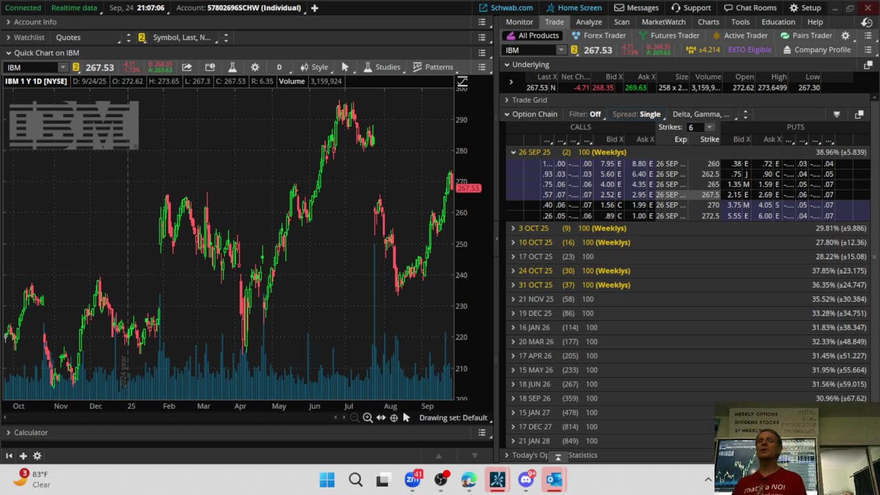Screen dimensions: 880x495
Task: Go to the Charts tab
Action: [708, 22]
